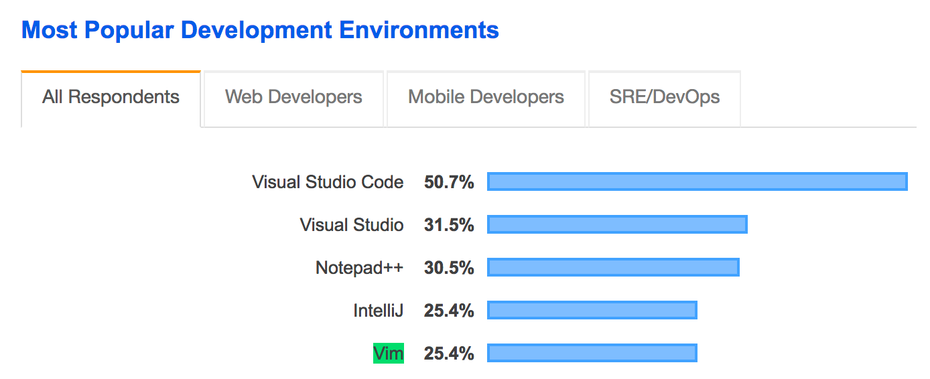Click the IntelliJ label
Image resolution: width=930 pixels, height=379 pixels.
pyautogui.click(x=379, y=311)
